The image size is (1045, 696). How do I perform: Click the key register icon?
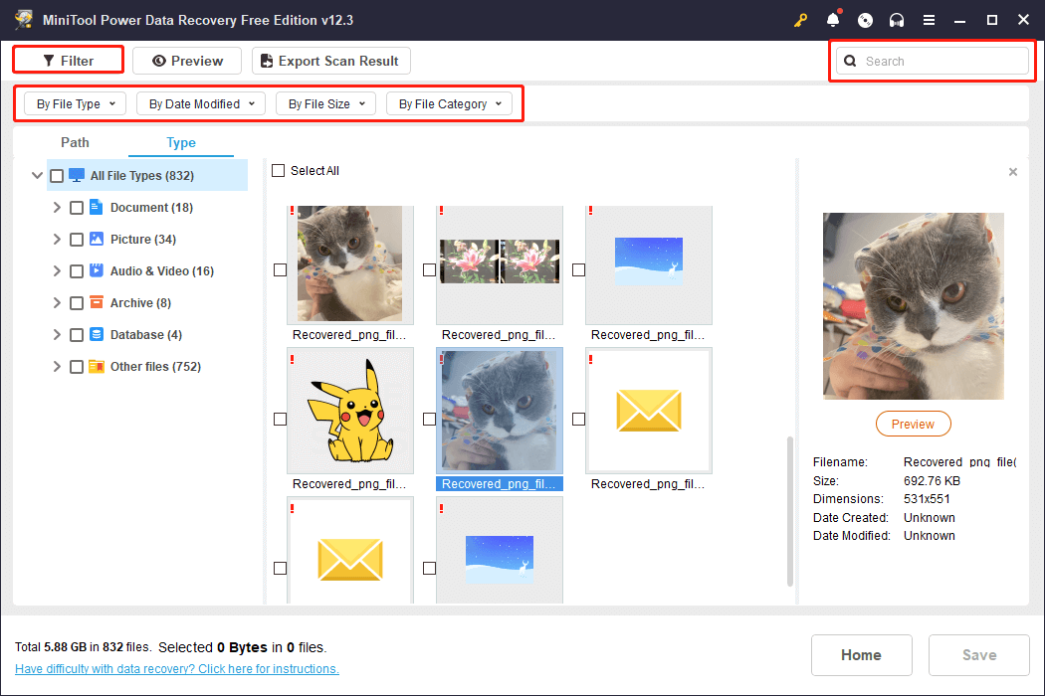click(800, 20)
